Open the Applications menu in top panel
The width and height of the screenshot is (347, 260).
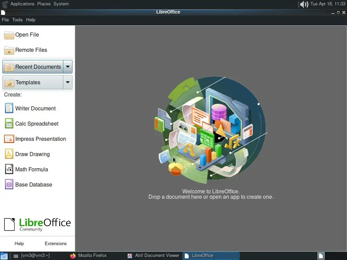pyautogui.click(x=22, y=4)
